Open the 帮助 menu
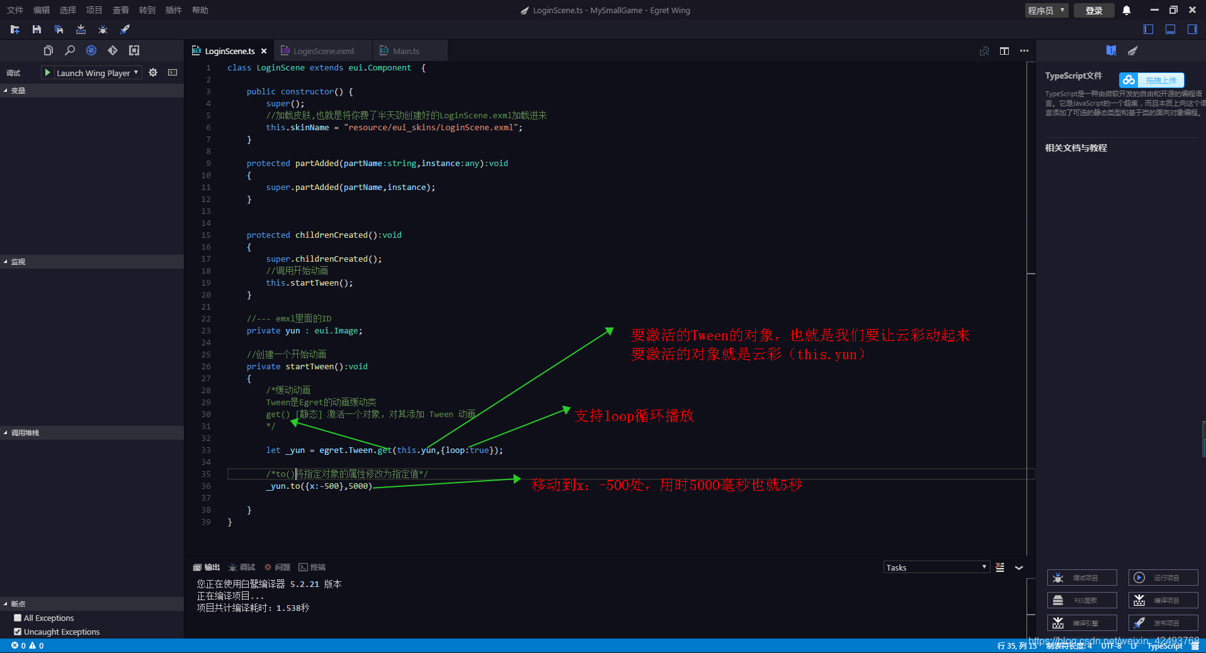This screenshot has width=1206, height=653. [200, 10]
